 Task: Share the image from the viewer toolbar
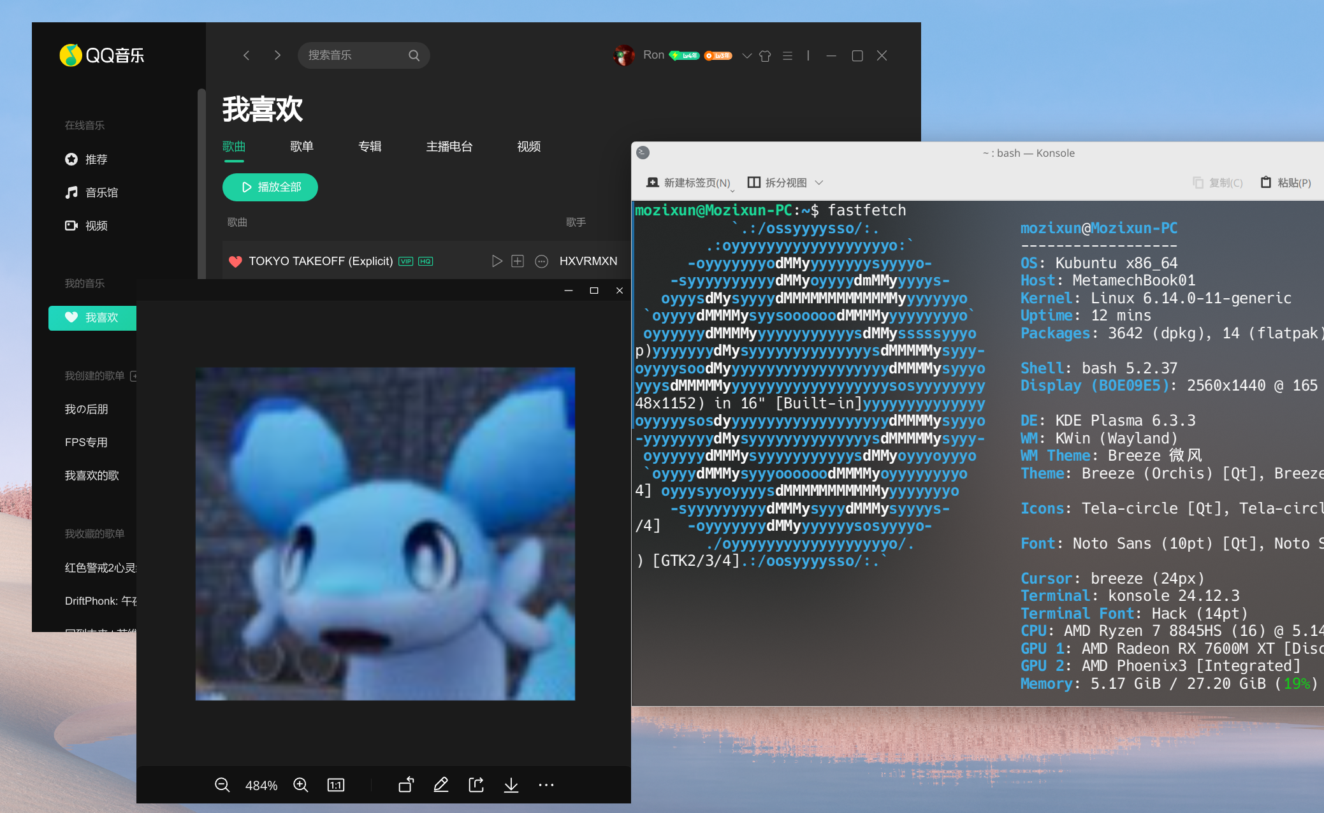point(476,785)
